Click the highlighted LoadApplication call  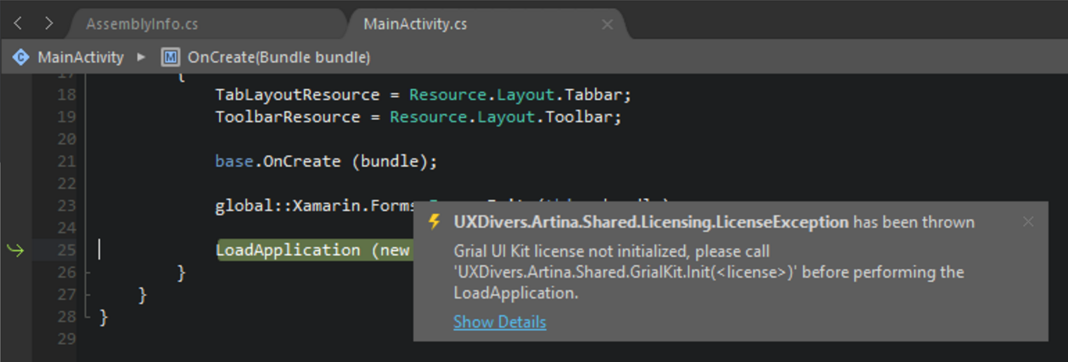(x=288, y=250)
